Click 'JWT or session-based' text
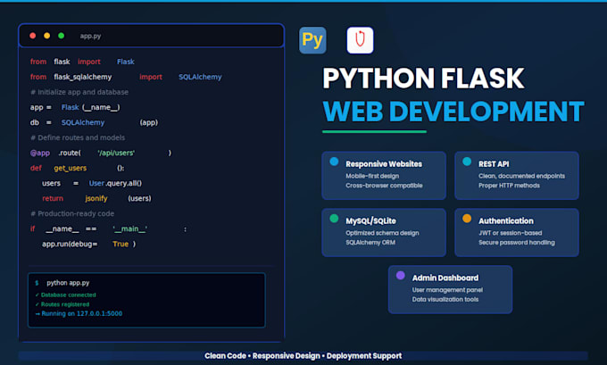Image resolution: width=607 pixels, height=365 pixels. (511, 233)
